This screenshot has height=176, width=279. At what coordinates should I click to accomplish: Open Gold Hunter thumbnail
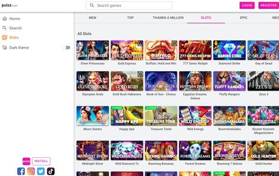(263, 151)
